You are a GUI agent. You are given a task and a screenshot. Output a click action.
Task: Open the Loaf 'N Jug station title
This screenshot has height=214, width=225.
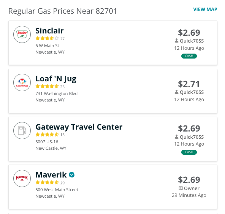point(56,79)
